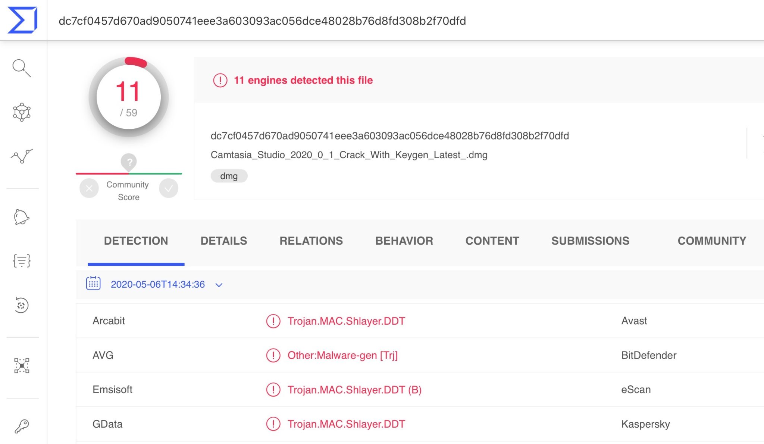Viewport: 764px width, 444px height.
Task: Vote harmless with the checkmark community button
Action: coord(169,188)
